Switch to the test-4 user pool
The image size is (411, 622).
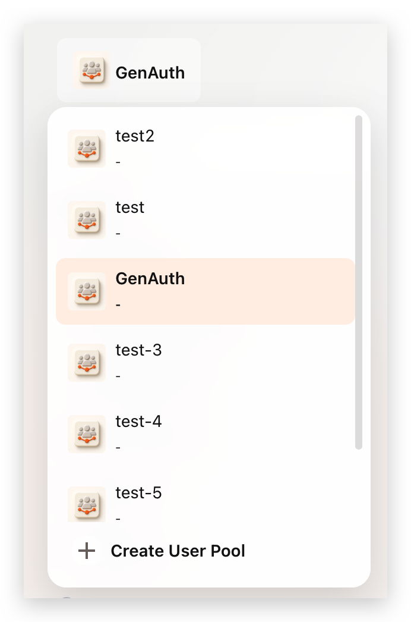205,434
